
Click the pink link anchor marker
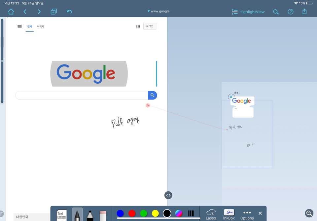click(x=148, y=105)
